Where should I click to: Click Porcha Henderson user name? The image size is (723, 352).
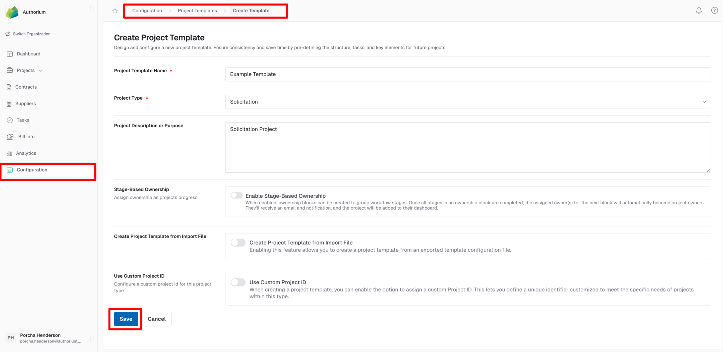click(40, 335)
